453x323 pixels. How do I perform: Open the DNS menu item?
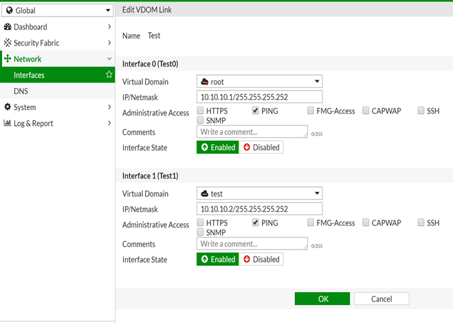pos(21,91)
